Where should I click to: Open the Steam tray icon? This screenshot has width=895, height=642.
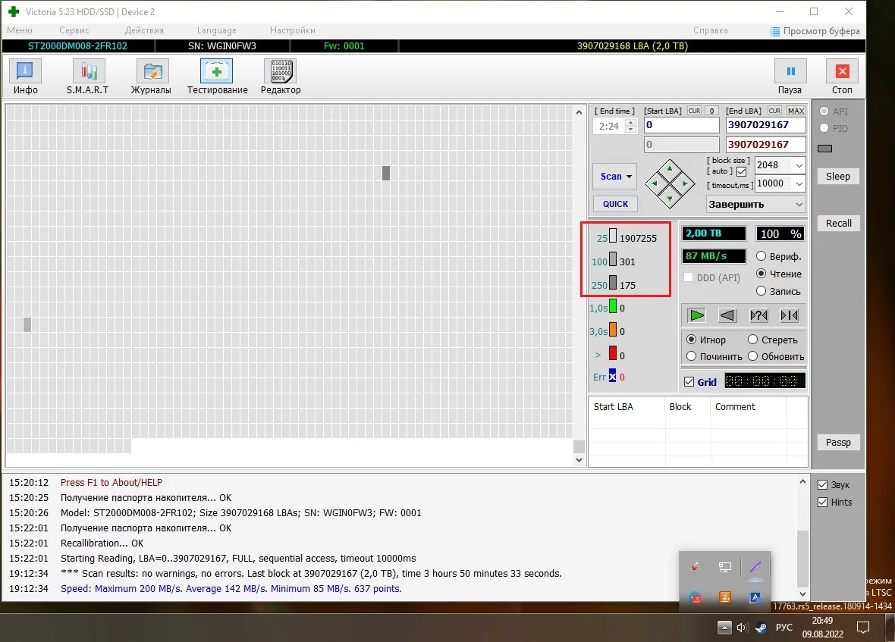(x=761, y=628)
